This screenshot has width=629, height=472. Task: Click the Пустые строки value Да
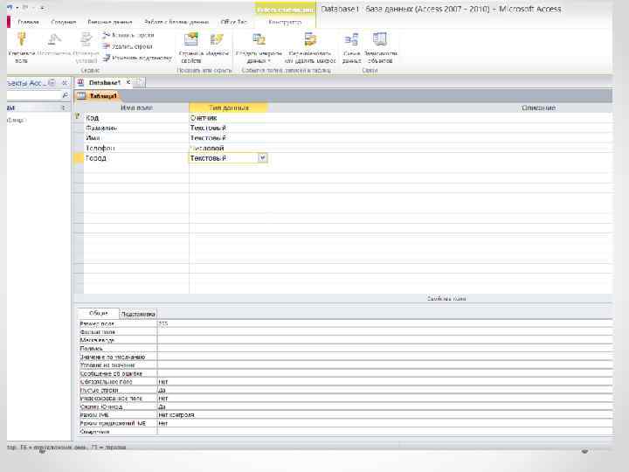tap(384, 390)
